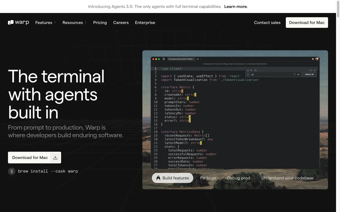Click the dollar sign icon beside brew command
The width and height of the screenshot is (340, 212).
click(12, 171)
